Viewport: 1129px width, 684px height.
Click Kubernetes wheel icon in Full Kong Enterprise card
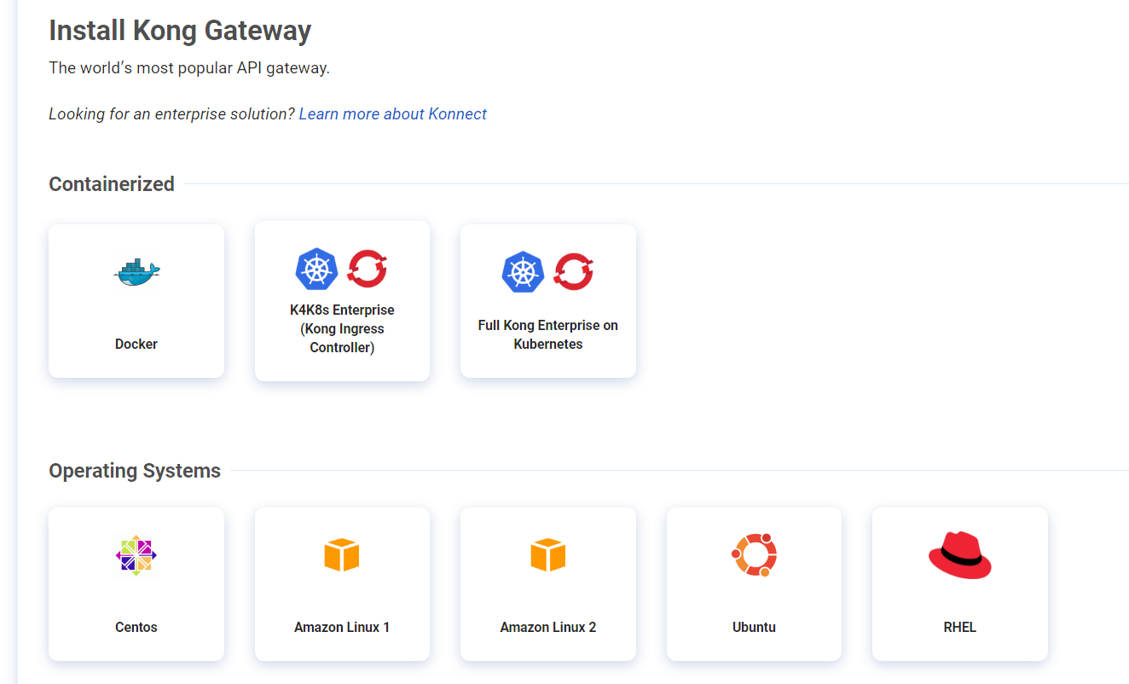point(523,273)
